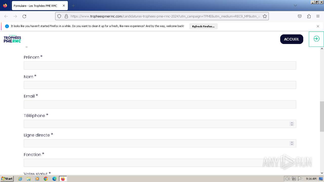Click the Email * label
This screenshot has width=324, height=182.
31,96
